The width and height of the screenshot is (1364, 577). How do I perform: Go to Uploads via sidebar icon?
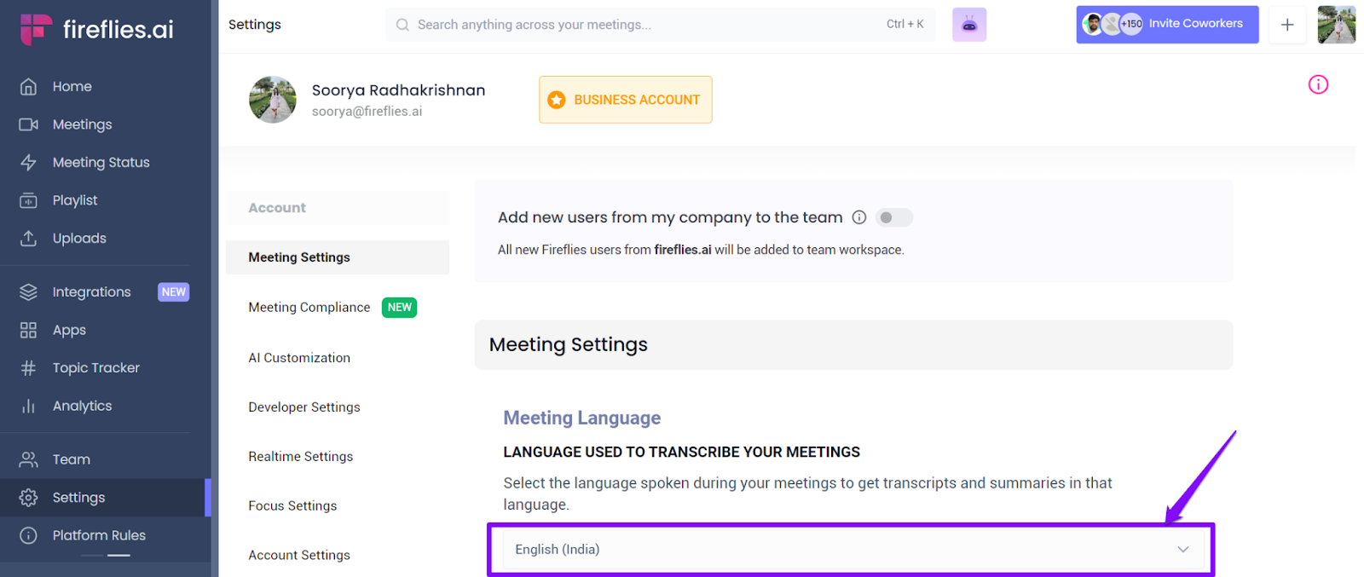click(x=79, y=238)
